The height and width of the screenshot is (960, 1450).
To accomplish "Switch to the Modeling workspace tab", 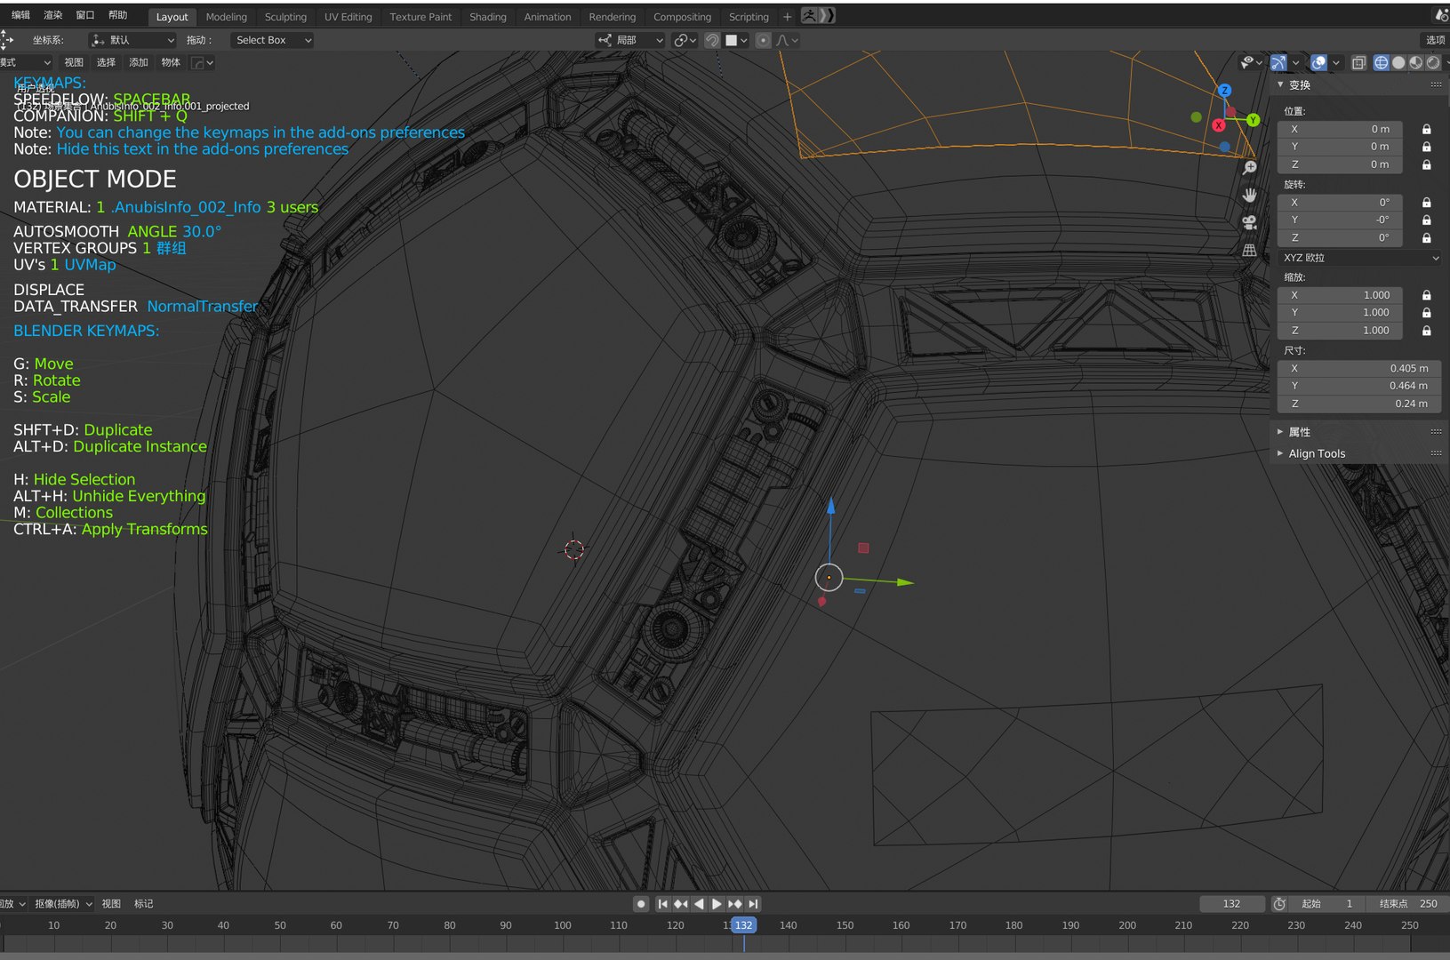I will click(x=227, y=17).
